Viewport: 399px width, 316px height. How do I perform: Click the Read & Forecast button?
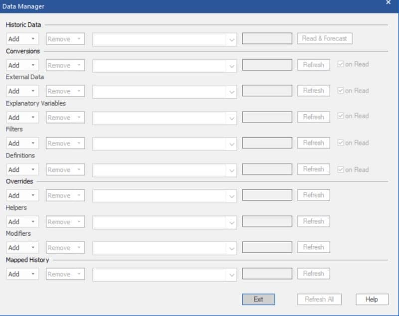click(325, 38)
